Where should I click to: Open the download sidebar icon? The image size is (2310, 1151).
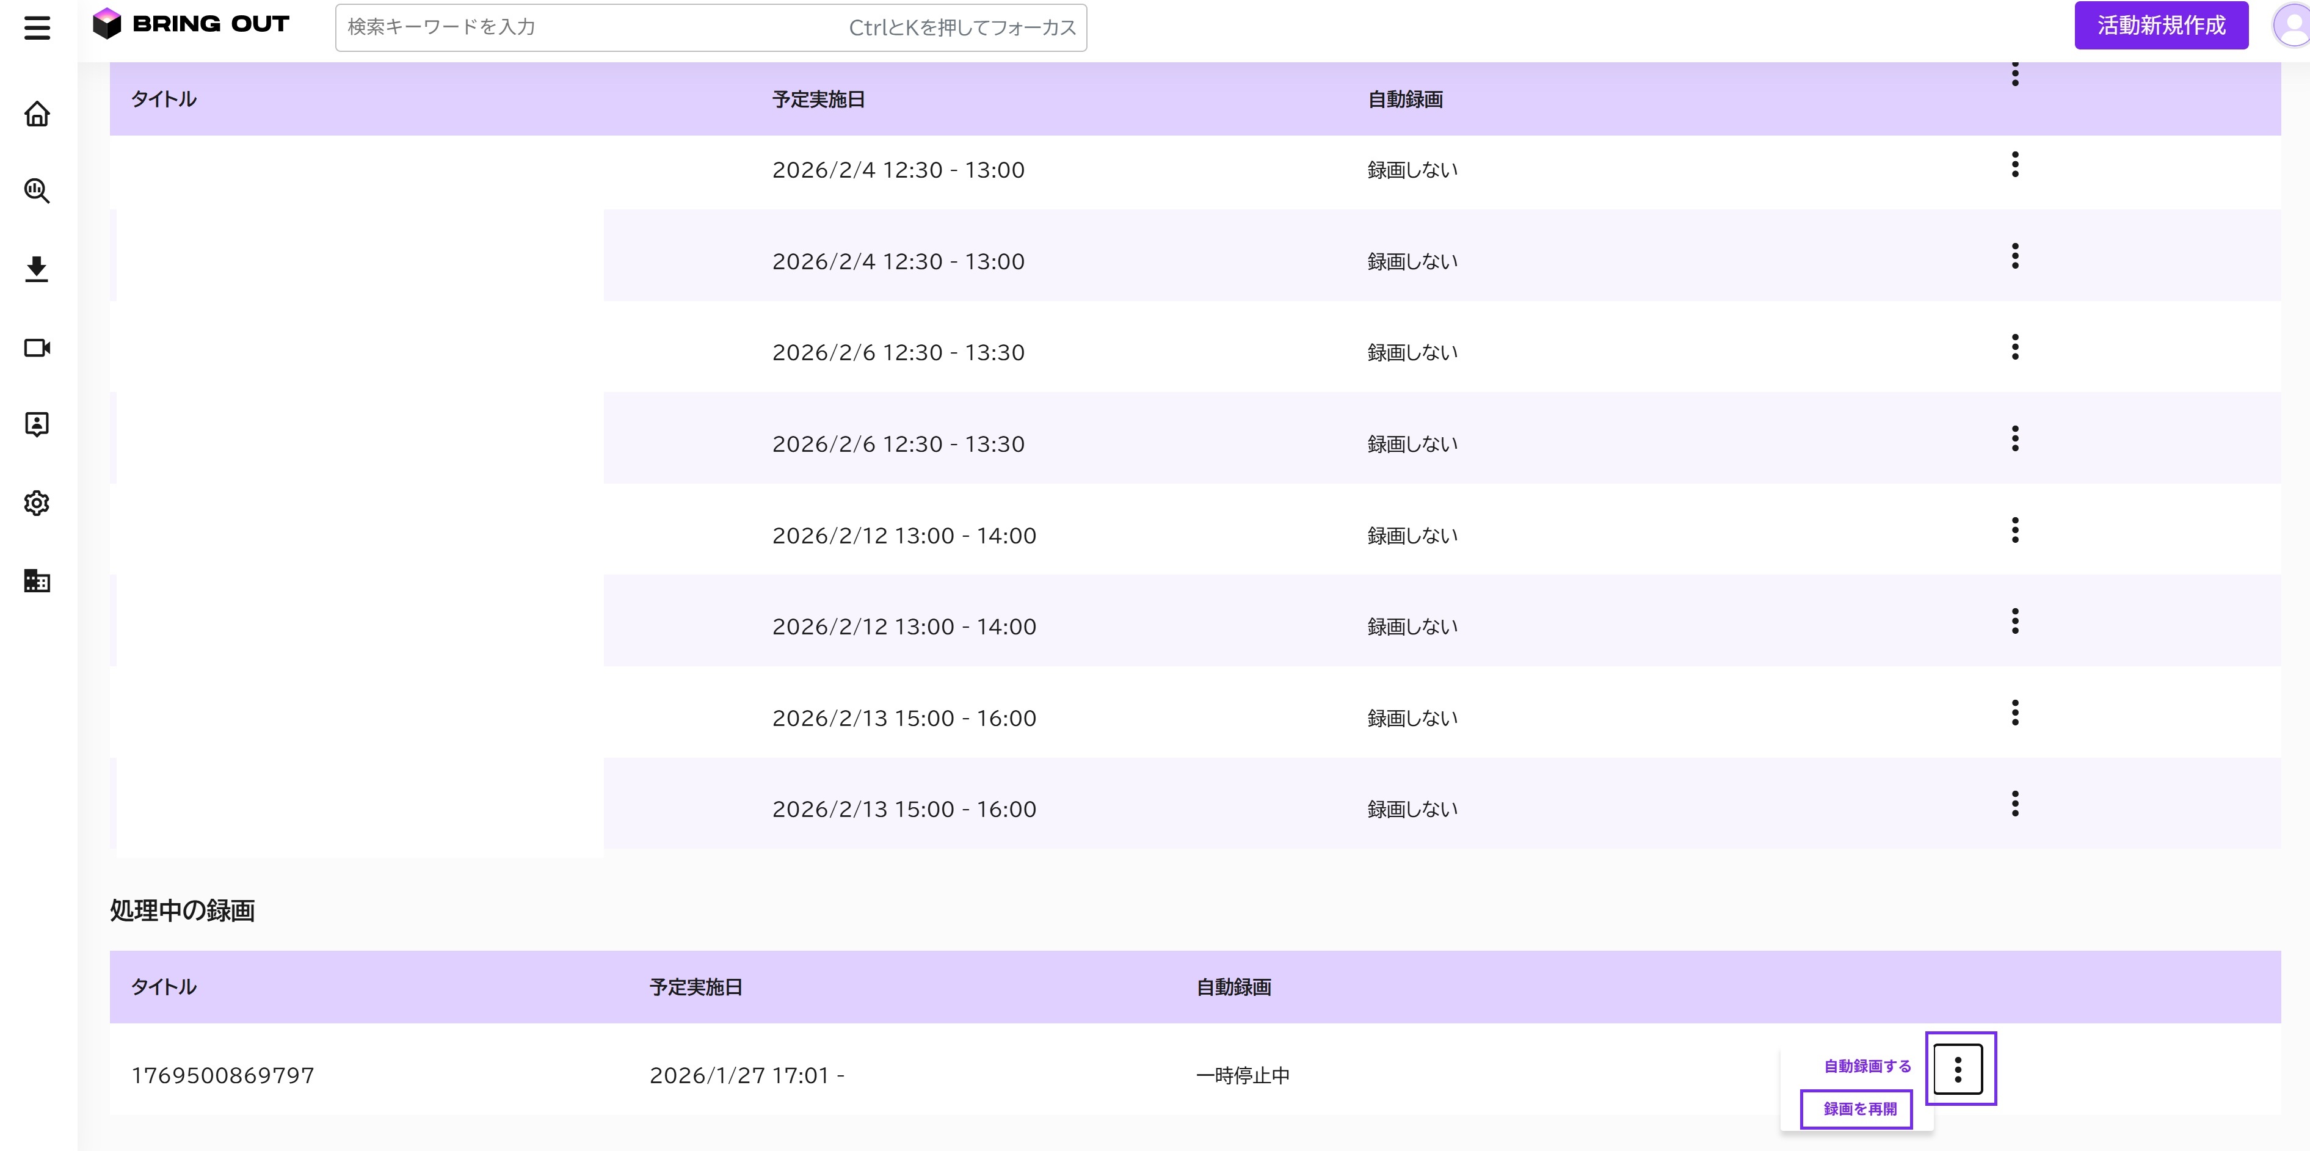(37, 269)
